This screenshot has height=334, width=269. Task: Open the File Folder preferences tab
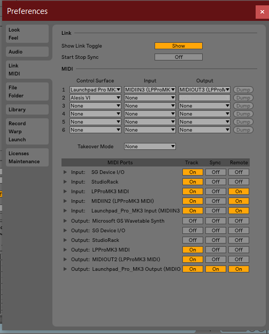click(27, 92)
